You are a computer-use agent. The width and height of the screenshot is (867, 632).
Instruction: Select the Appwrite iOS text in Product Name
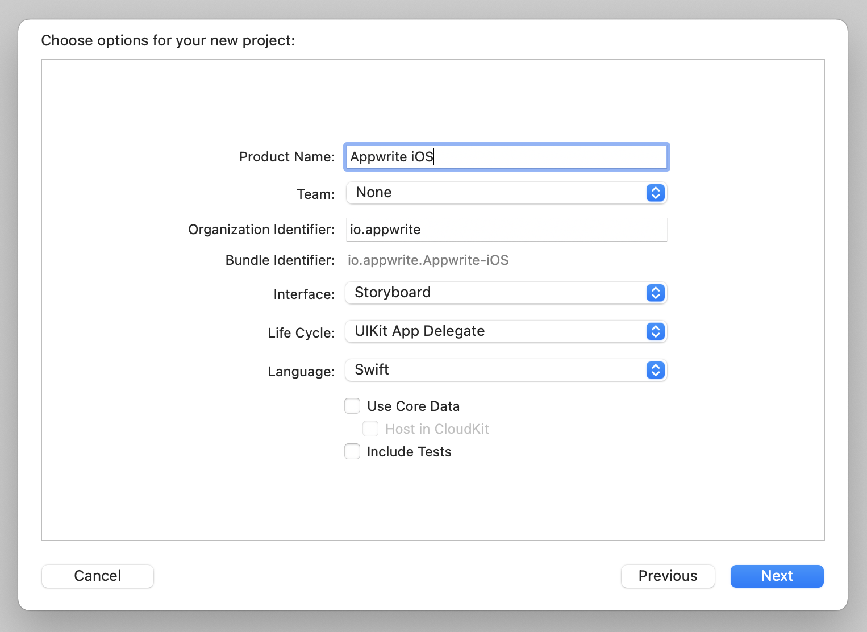click(391, 157)
